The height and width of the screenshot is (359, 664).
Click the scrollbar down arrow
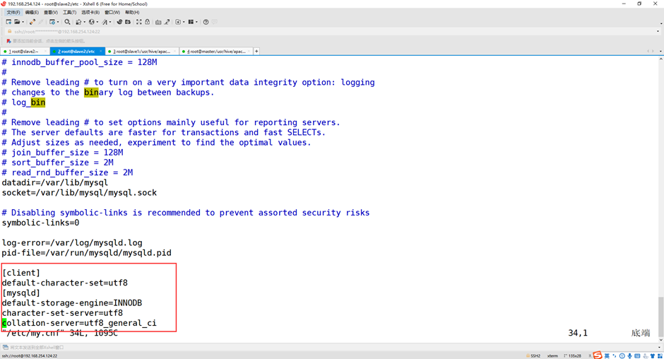click(x=660, y=340)
